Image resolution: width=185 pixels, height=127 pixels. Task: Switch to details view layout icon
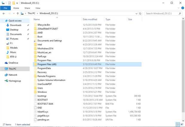pyautogui.click(x=178, y=124)
